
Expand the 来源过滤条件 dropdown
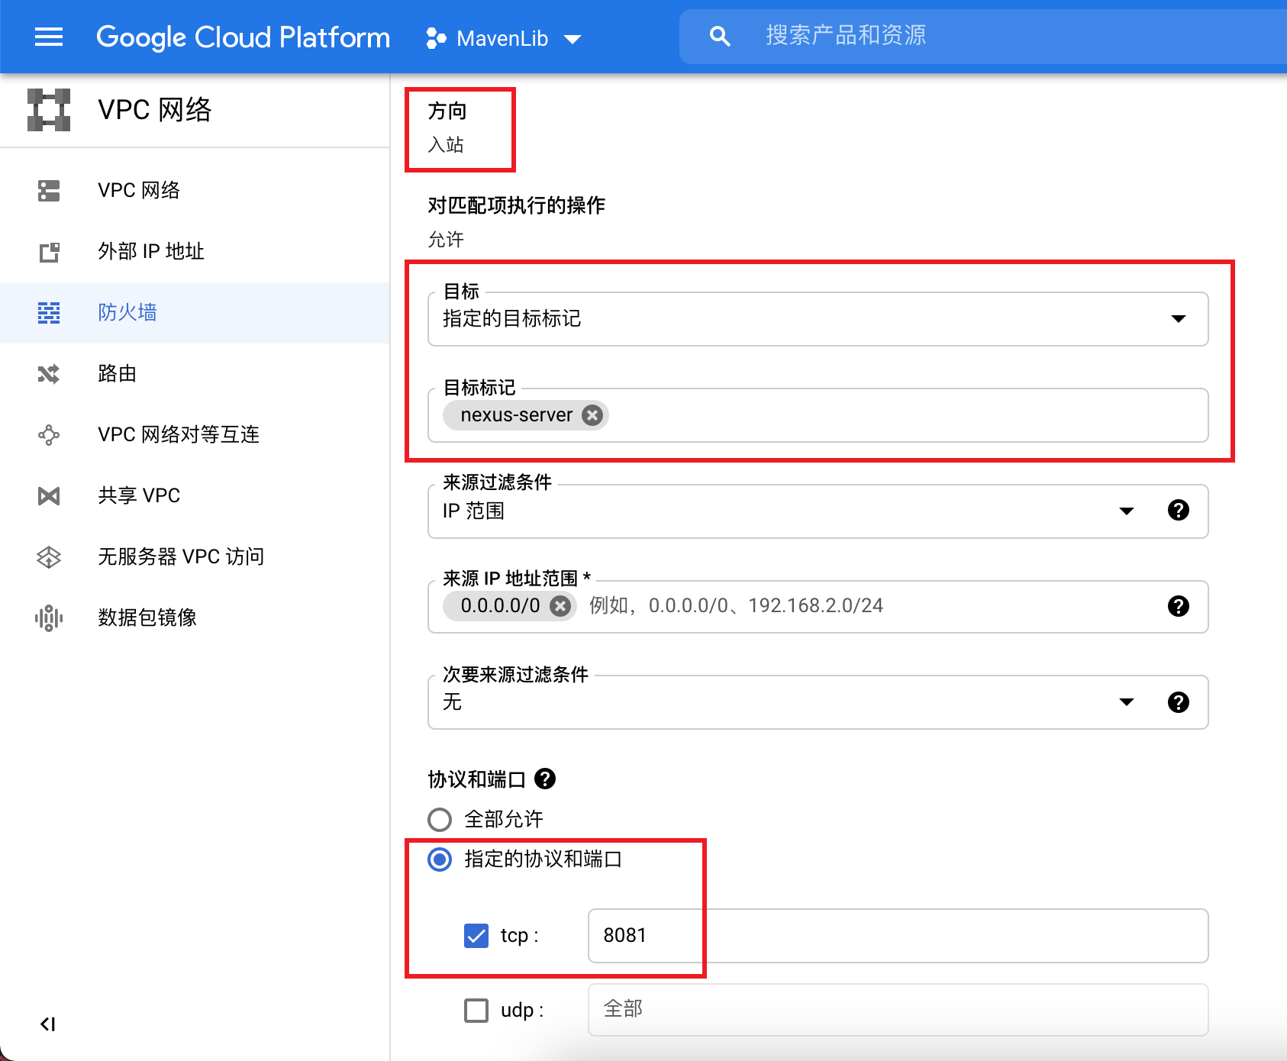tap(1126, 511)
